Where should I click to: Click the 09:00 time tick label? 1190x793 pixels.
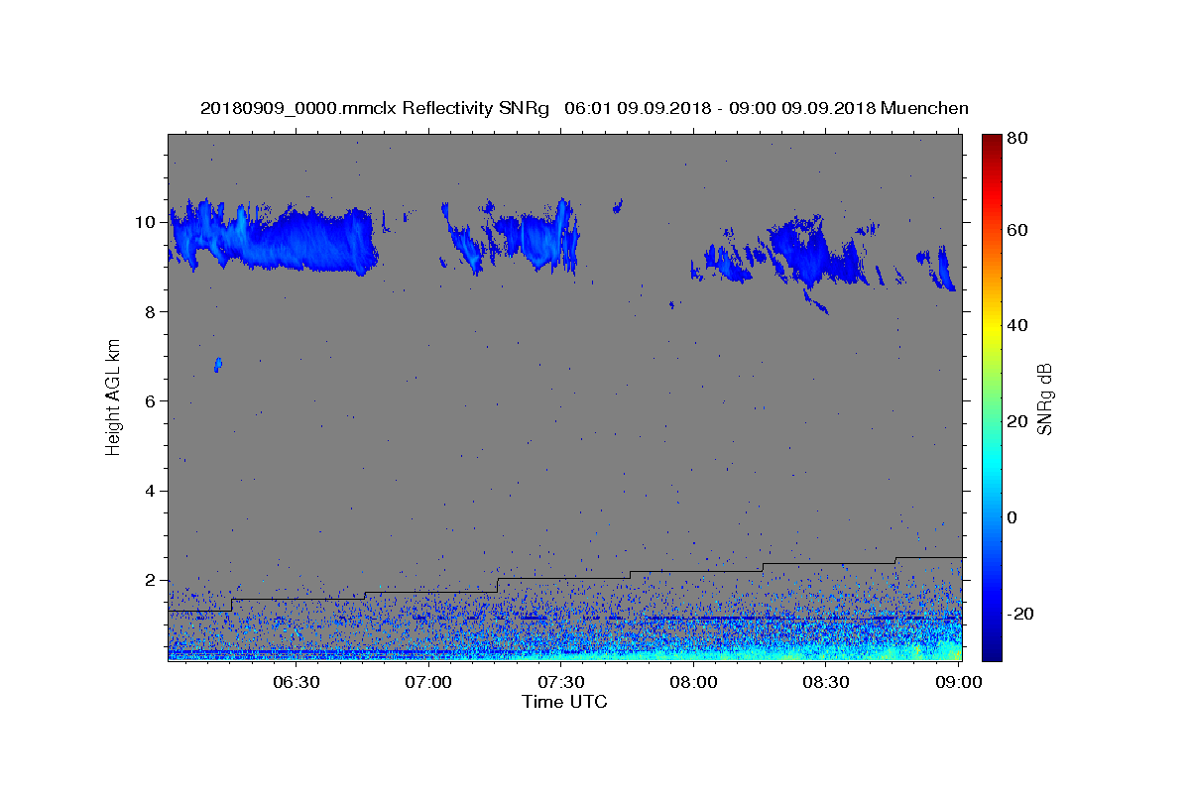pos(958,682)
